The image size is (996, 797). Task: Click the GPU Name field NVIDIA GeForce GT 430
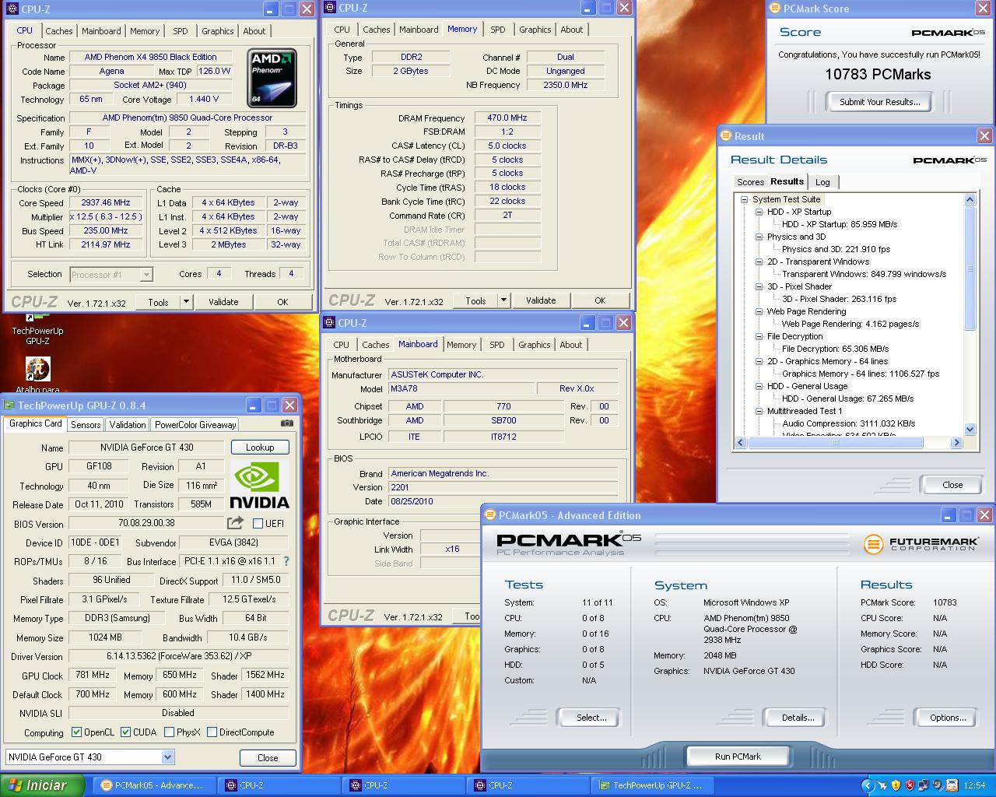(146, 448)
